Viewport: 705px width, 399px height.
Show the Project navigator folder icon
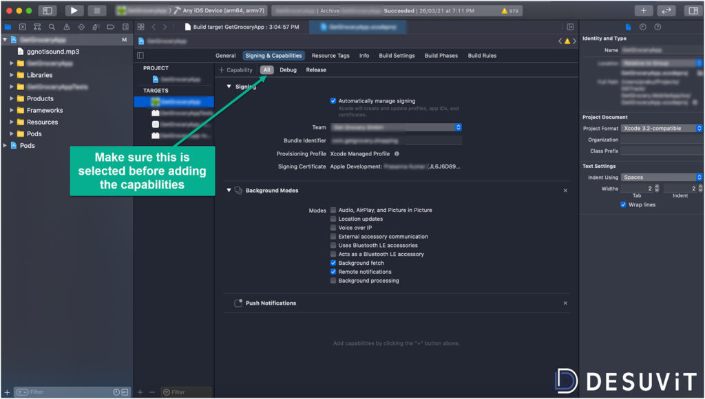(8, 27)
